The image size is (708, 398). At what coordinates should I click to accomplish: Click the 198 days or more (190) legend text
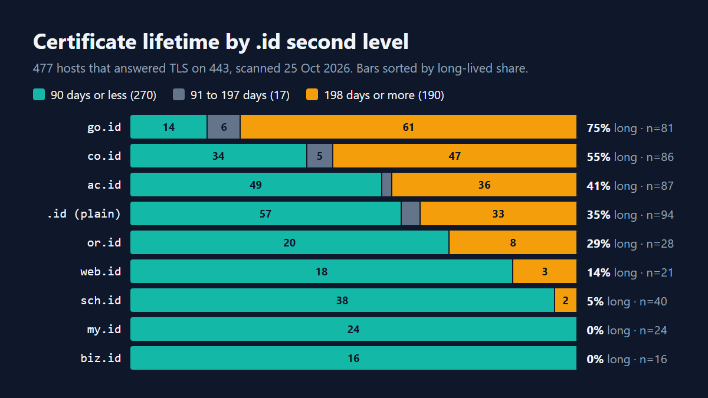click(x=384, y=95)
